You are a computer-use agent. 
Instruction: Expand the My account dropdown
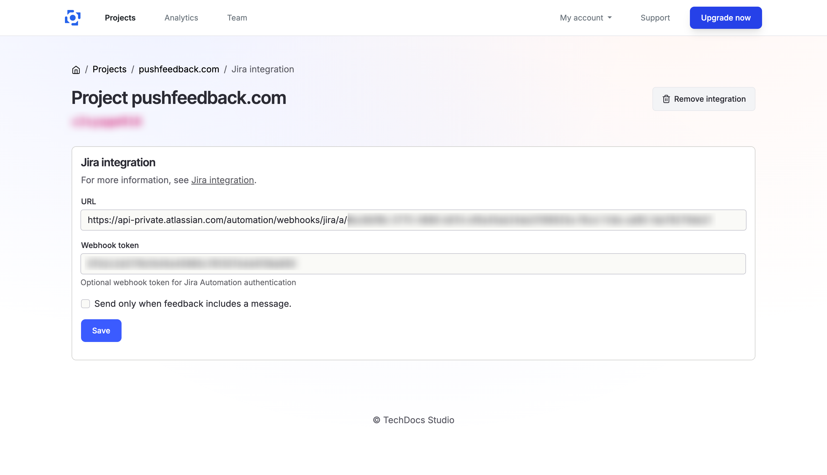coord(586,18)
